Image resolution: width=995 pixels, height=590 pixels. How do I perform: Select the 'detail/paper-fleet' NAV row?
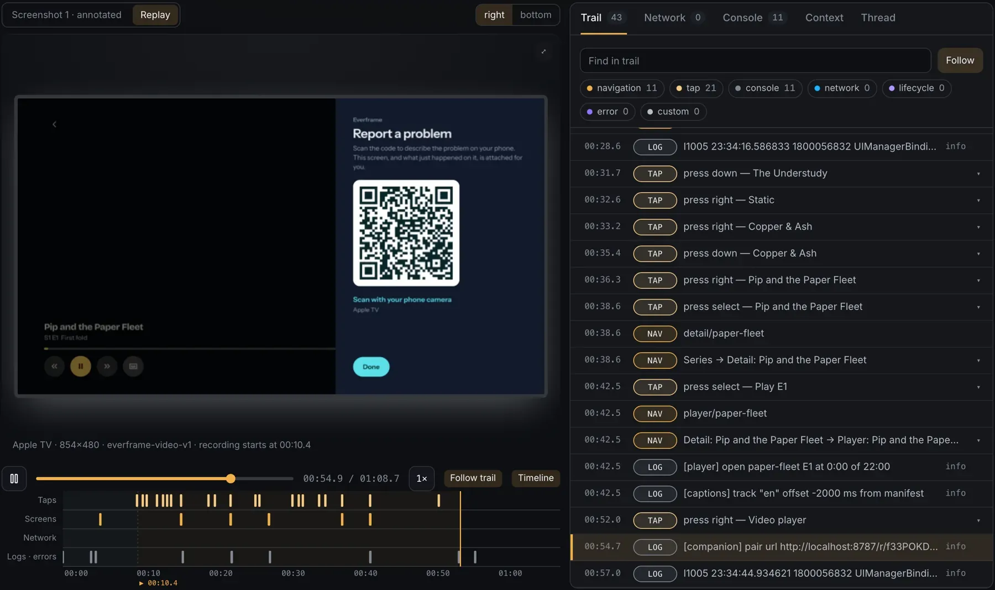pos(782,334)
